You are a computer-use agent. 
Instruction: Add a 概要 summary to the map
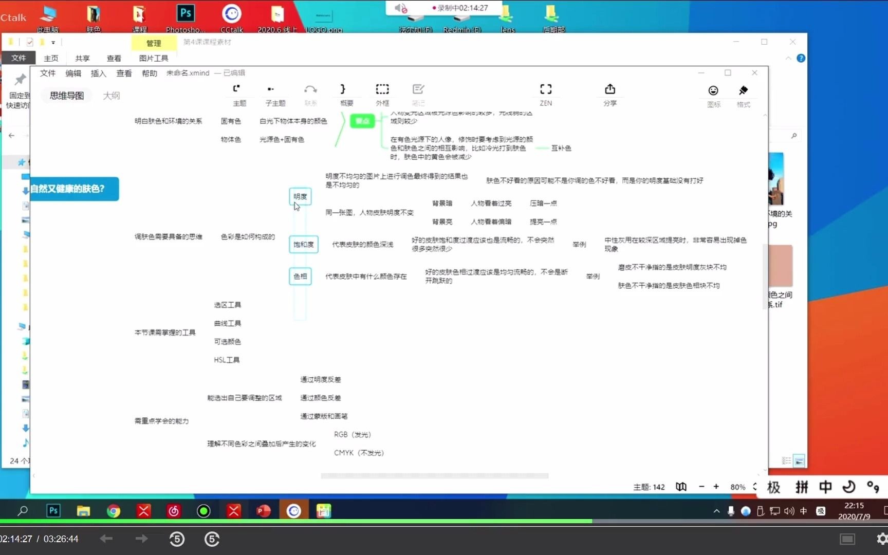(x=346, y=95)
